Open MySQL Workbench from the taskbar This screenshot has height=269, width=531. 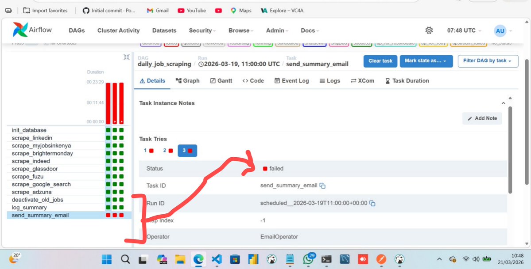345,260
